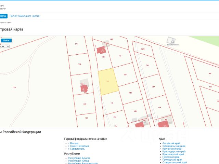Open the Ставропольский край link
This screenshot has width=219, height=164.
175,162
